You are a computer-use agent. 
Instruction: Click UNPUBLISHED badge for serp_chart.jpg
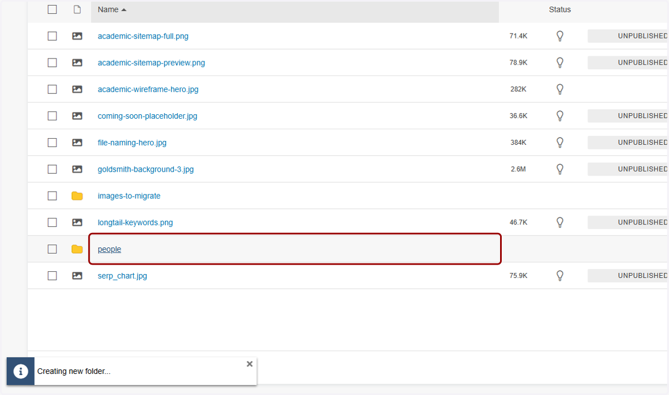tap(628, 276)
